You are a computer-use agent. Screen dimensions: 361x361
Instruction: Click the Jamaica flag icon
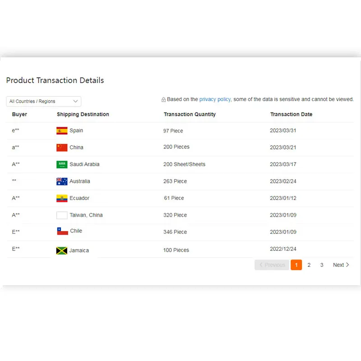(x=62, y=250)
